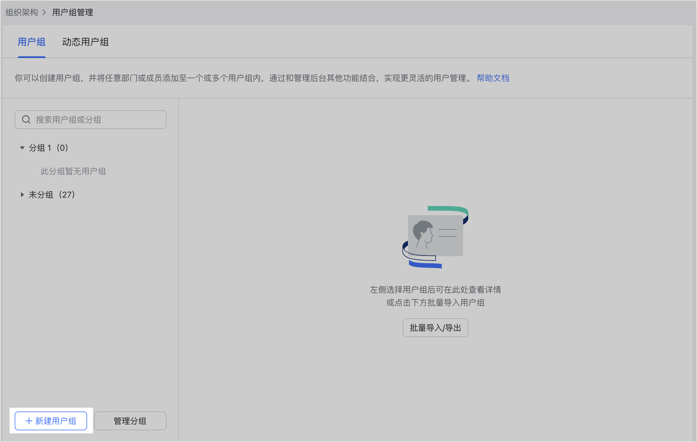Click the search magnifier icon
Viewport: 697px width, 442px height.
[26, 120]
